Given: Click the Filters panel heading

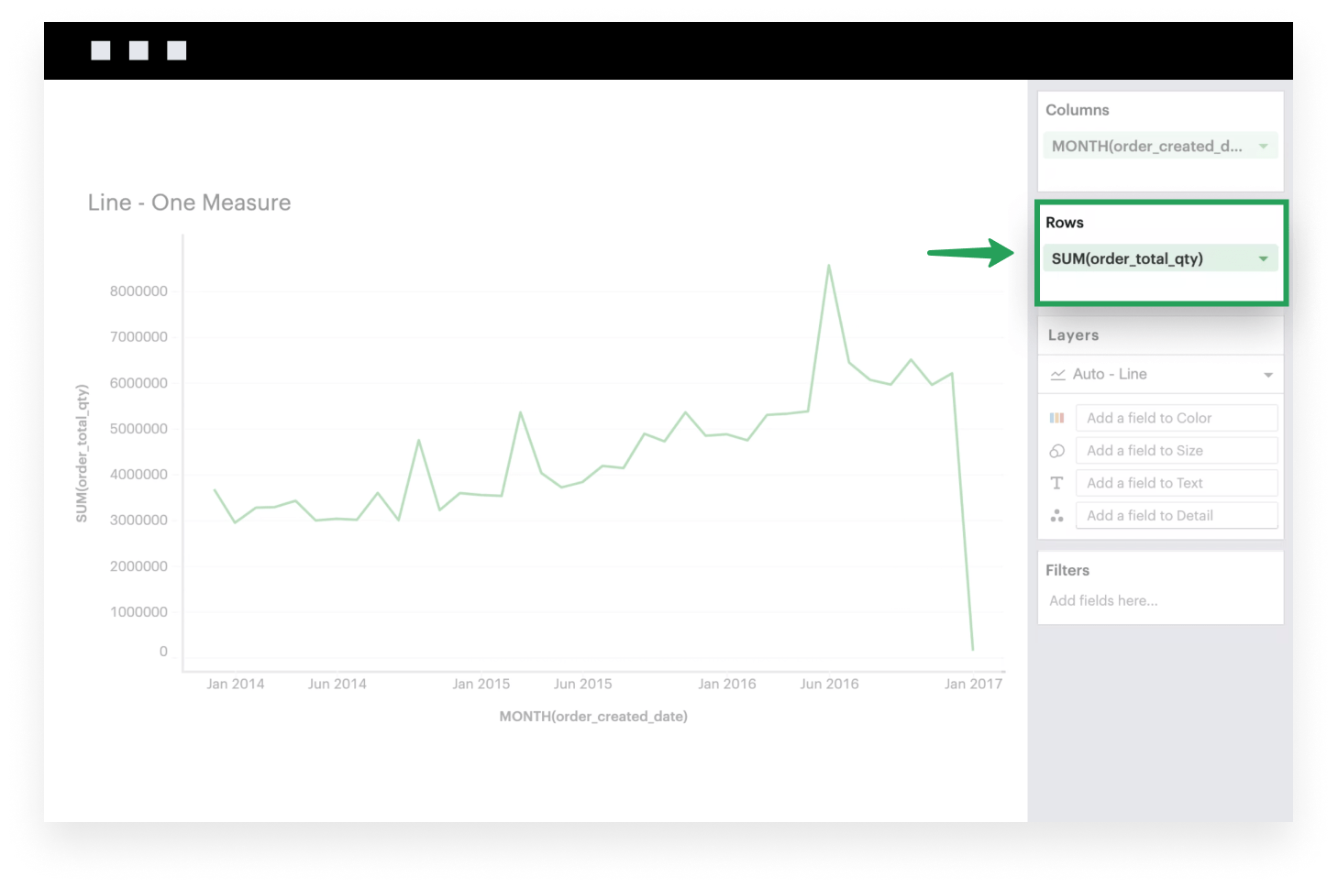Looking at the screenshot, I should pyautogui.click(x=1067, y=570).
